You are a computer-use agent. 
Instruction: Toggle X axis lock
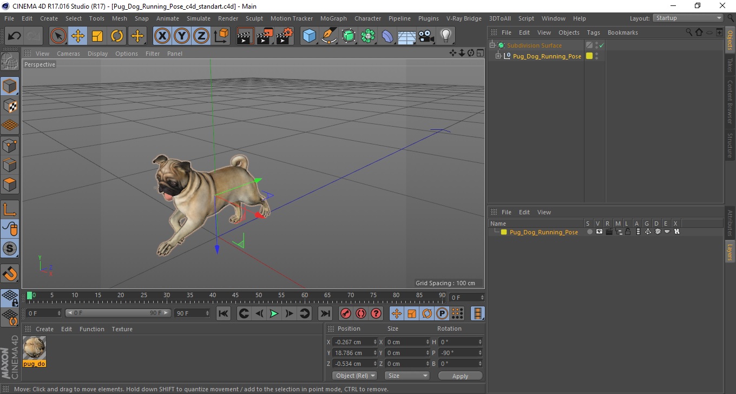(x=162, y=36)
